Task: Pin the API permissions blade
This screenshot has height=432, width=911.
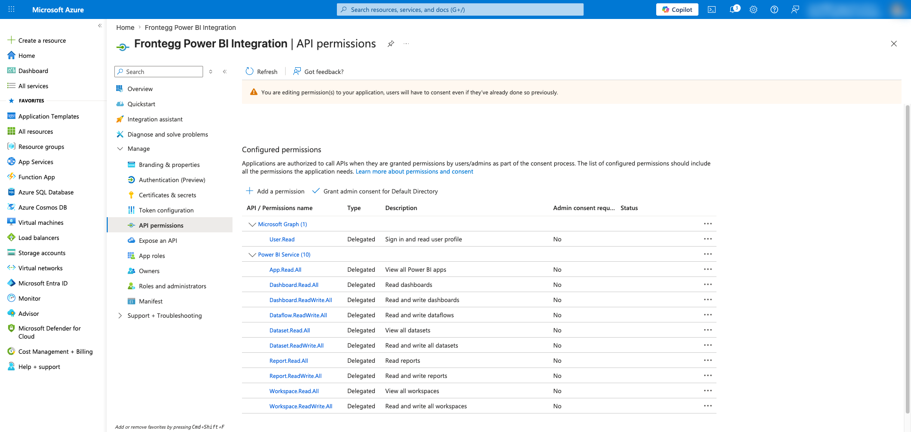Action: tap(390, 44)
